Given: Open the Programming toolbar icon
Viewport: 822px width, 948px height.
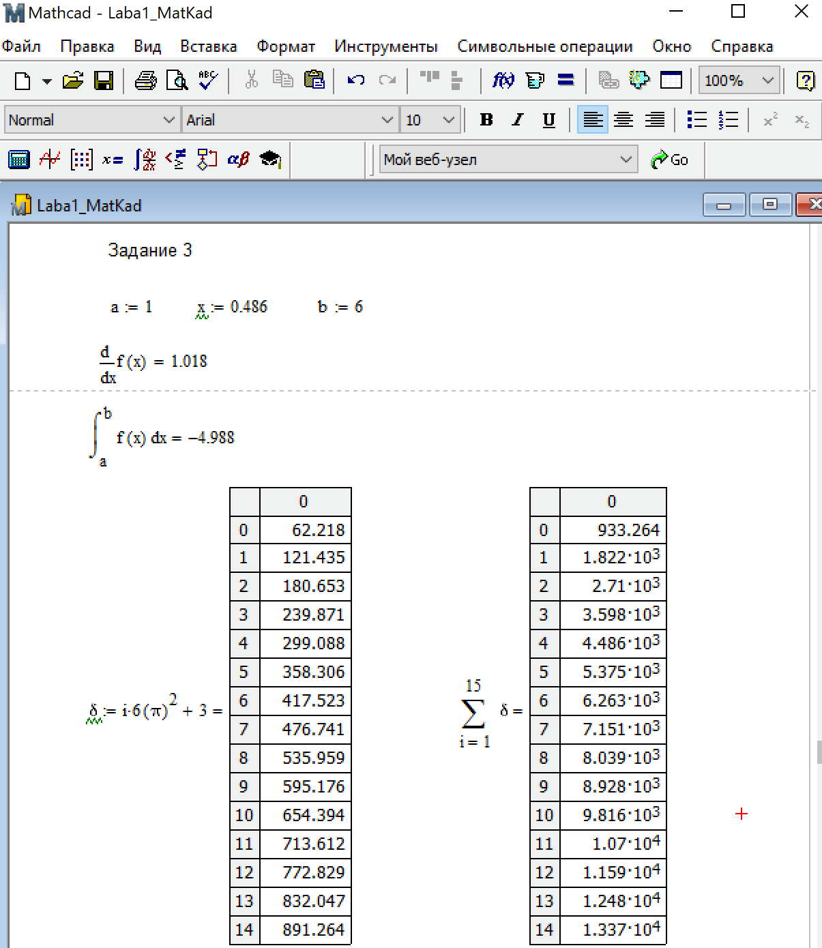Looking at the screenshot, I should (x=207, y=160).
